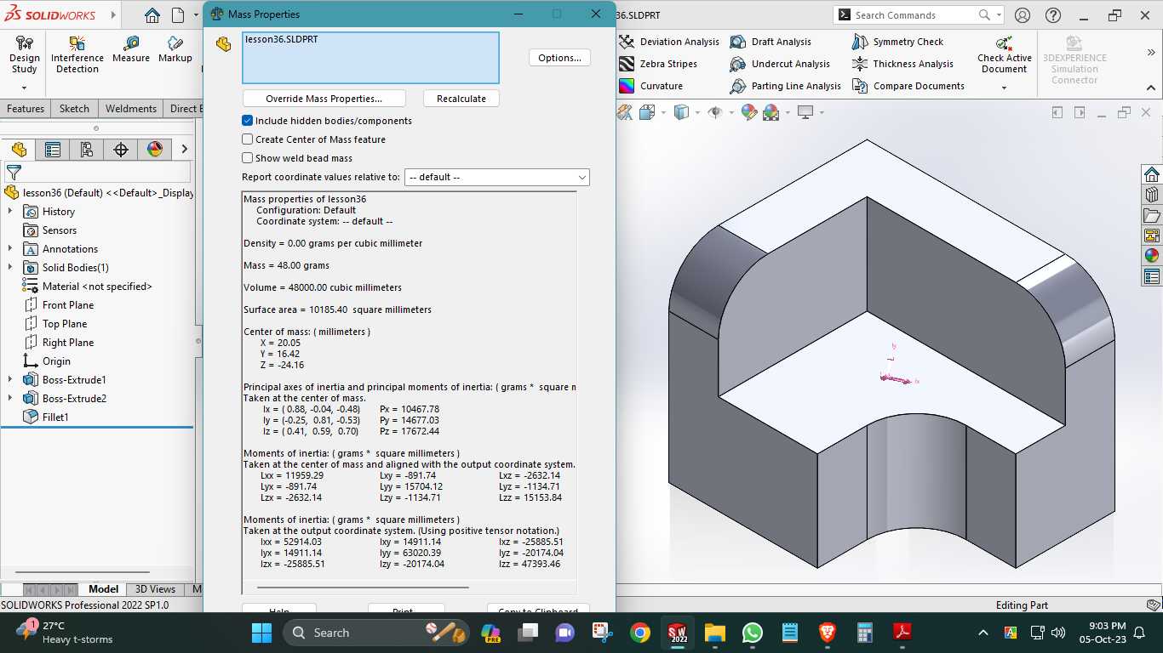Viewport: 1163px width, 653px height.
Task: Open the Design Study tool
Action: [24, 55]
